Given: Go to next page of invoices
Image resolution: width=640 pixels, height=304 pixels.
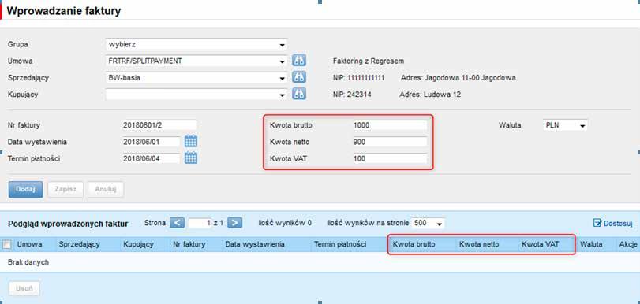Looking at the screenshot, I should [x=234, y=223].
